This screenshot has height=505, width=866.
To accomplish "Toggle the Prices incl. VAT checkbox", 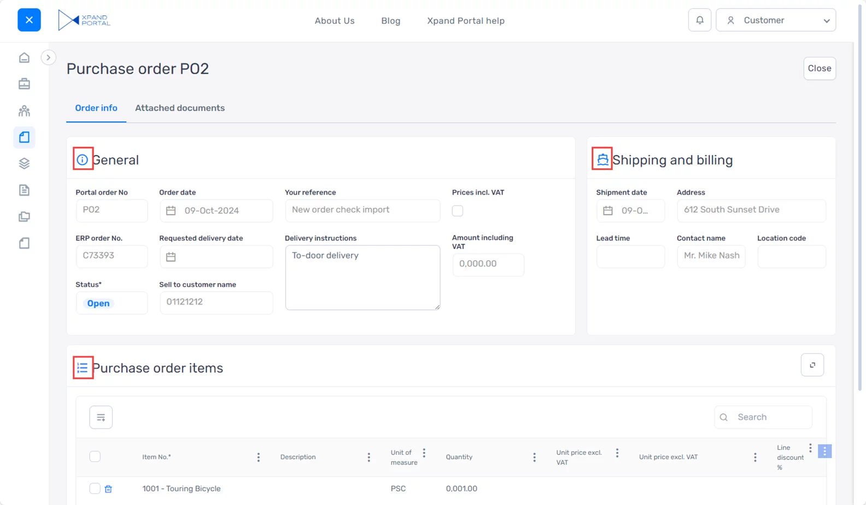I will [x=458, y=210].
